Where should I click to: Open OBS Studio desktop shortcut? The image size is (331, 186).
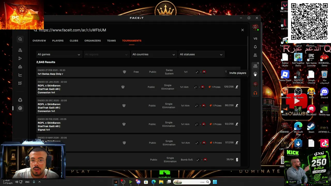point(298,93)
